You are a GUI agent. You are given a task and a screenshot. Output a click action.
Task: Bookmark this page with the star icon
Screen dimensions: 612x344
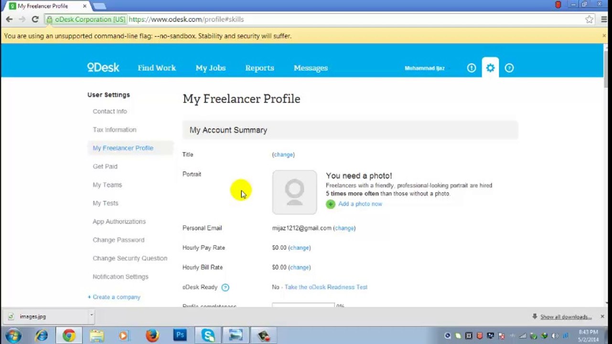[589, 19]
